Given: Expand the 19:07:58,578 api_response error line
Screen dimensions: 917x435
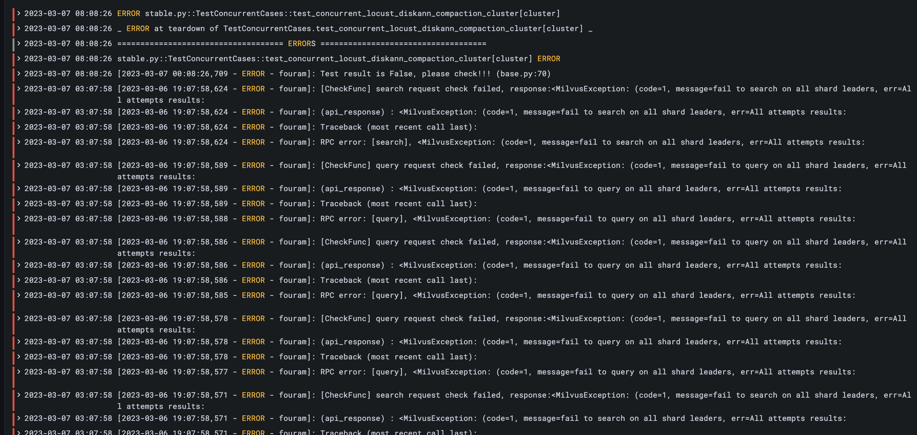Looking at the screenshot, I should pyautogui.click(x=19, y=341).
